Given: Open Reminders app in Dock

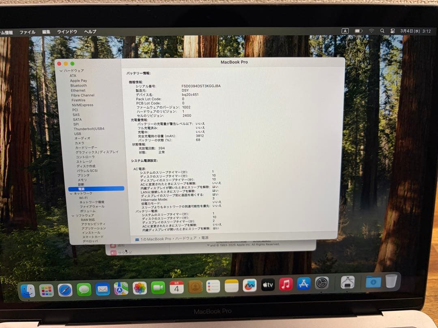Looking at the screenshot, I should point(213,286).
